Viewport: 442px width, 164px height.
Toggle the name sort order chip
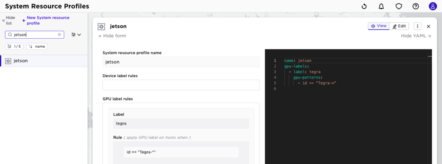[37, 46]
